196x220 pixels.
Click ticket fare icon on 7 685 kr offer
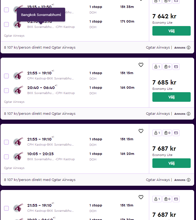tap(176, 67)
